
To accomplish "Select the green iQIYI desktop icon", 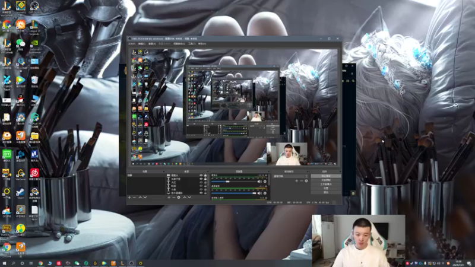I will 7,155.
